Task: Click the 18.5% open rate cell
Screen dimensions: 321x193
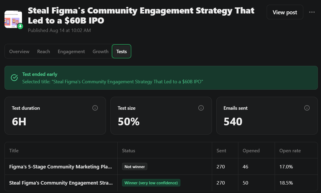Action: pyautogui.click(x=286, y=183)
